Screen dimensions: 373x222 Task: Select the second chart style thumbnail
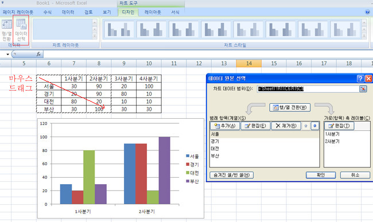[x=151, y=29]
